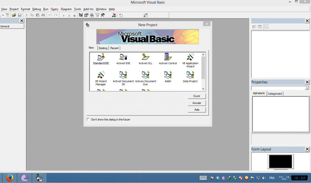Click the Save Project floppy disk icon
Screen dimensions: 311x183
20,15
